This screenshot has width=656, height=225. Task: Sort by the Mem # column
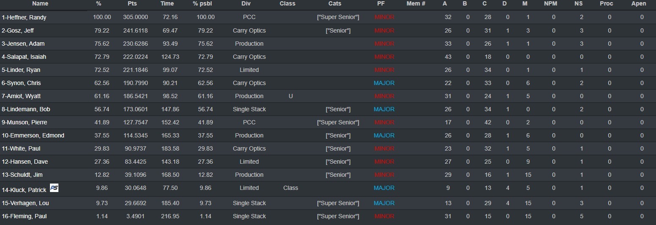click(x=416, y=3)
